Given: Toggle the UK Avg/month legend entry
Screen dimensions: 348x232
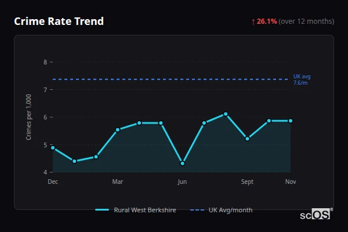Looking at the screenshot, I should click(x=222, y=210).
